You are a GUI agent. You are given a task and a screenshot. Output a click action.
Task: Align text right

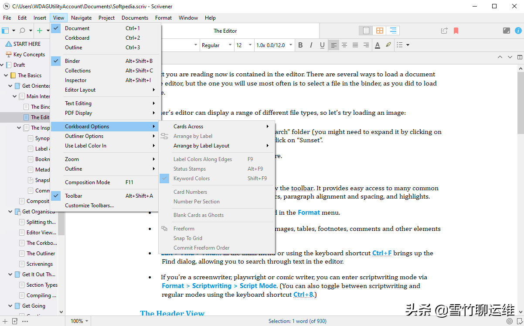[x=366, y=45]
